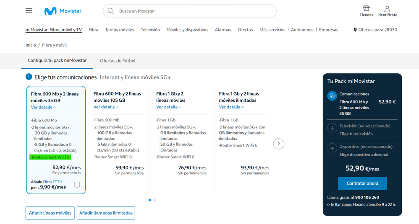Collapse Ver detalle on Fibra 600 Mb 105 GB
Screen dimensions: 419x224
click(106, 107)
